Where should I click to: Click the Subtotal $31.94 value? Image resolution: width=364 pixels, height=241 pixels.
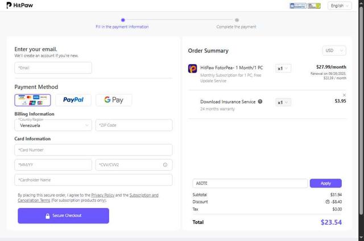pos(336,195)
